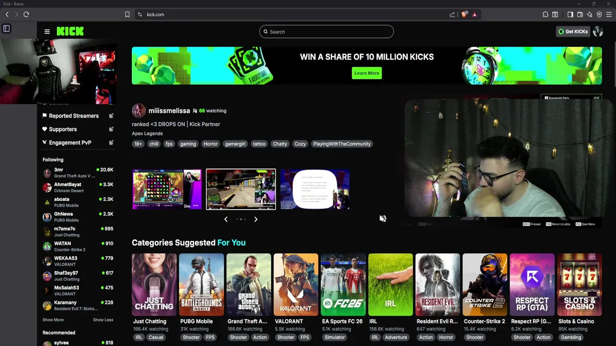This screenshot has width=616, height=346.
Task: Unmute the featured stream preview
Action: point(383,219)
